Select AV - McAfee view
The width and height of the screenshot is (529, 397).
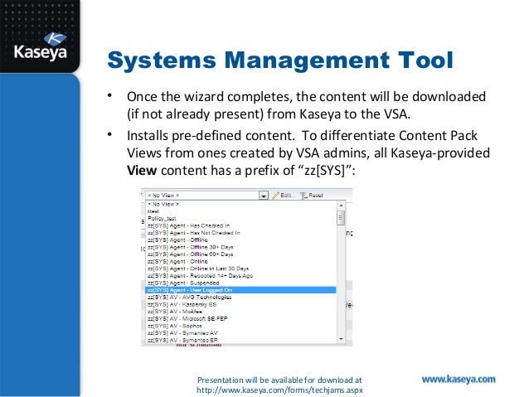point(241,312)
